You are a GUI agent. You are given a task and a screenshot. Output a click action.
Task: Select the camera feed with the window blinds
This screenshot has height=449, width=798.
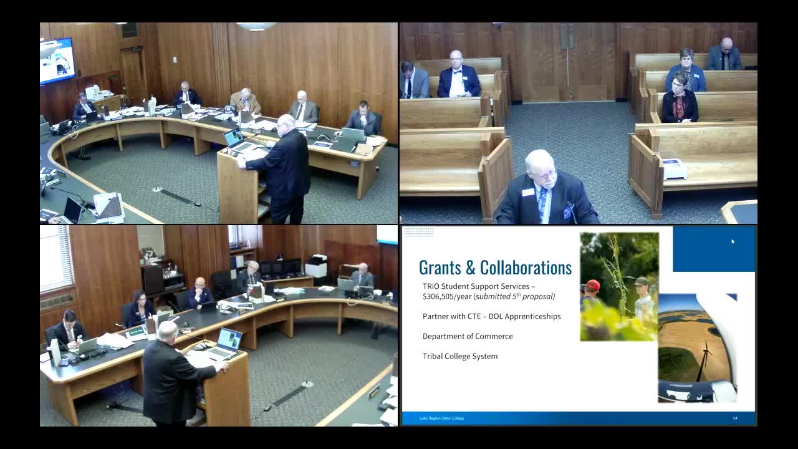coord(219,326)
